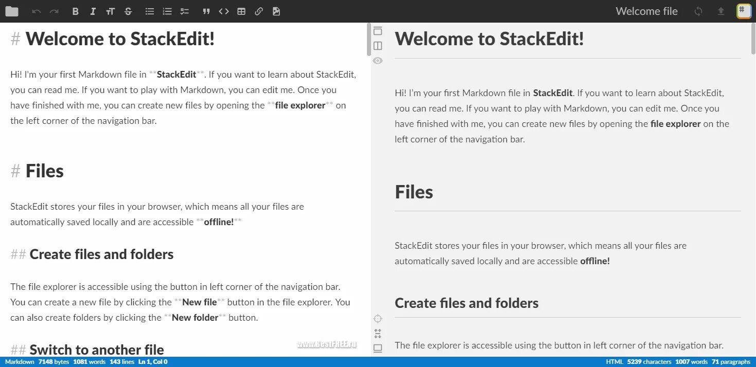Insert a code block
Image resolution: width=756 pixels, height=367 pixels.
pos(224,11)
